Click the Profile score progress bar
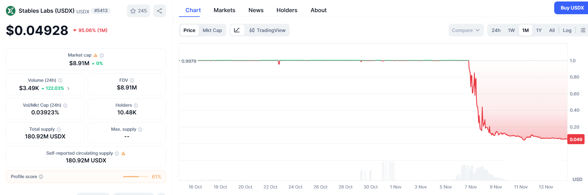Screen dimensions: 588x195 [136, 177]
